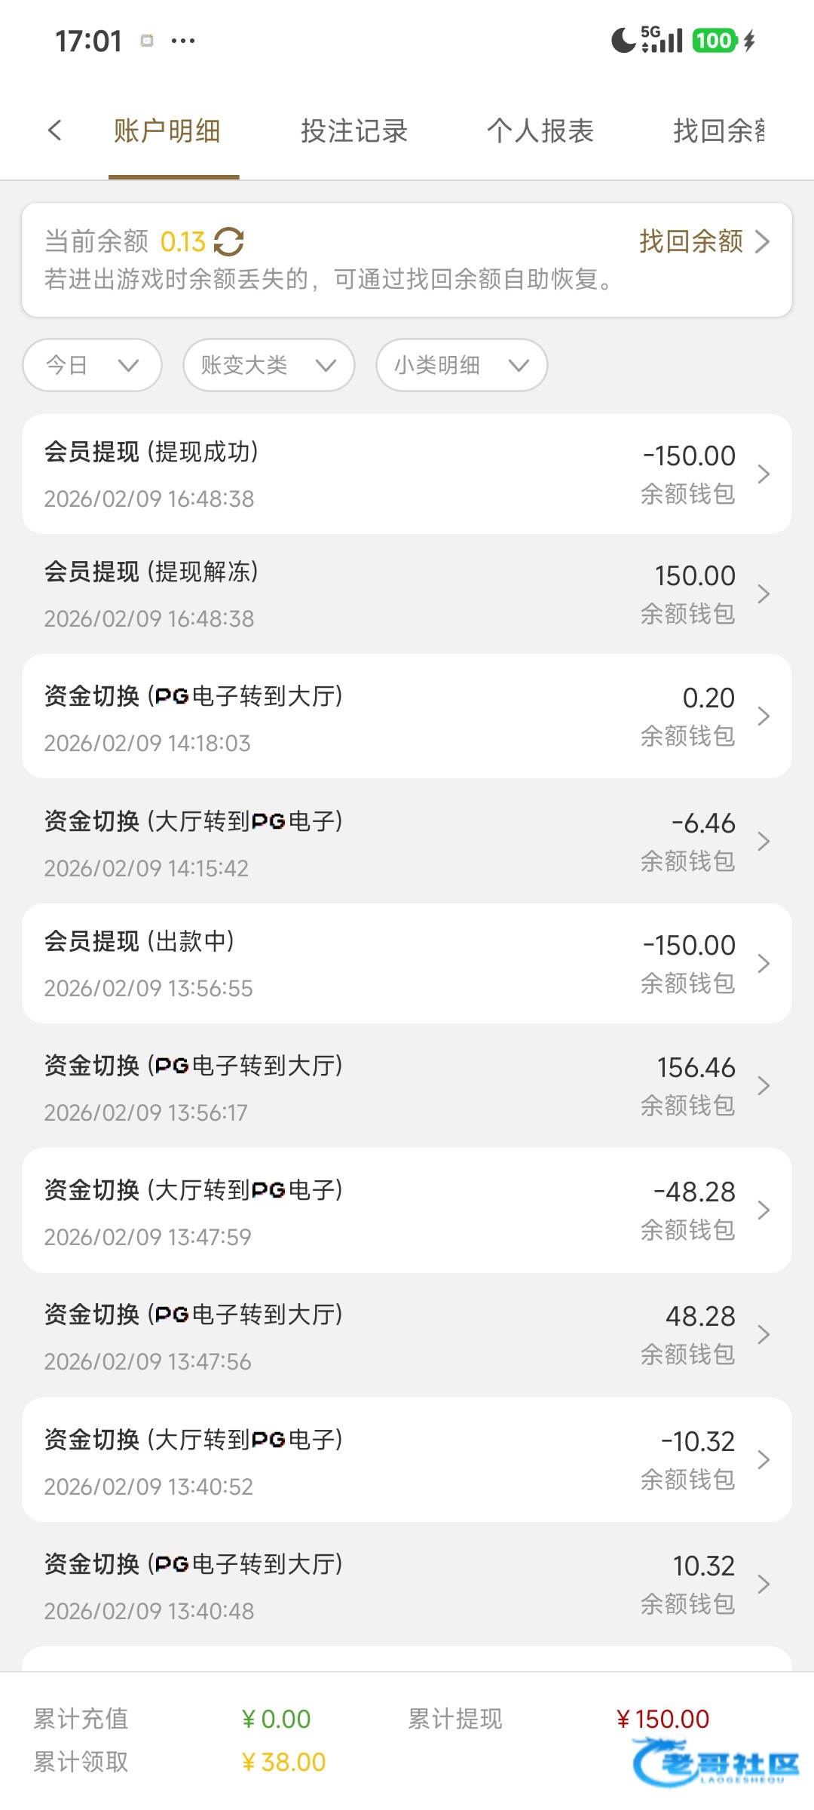Expand the 账变大类 dropdown
Image resolution: width=814 pixels, height=1810 pixels.
(x=268, y=366)
